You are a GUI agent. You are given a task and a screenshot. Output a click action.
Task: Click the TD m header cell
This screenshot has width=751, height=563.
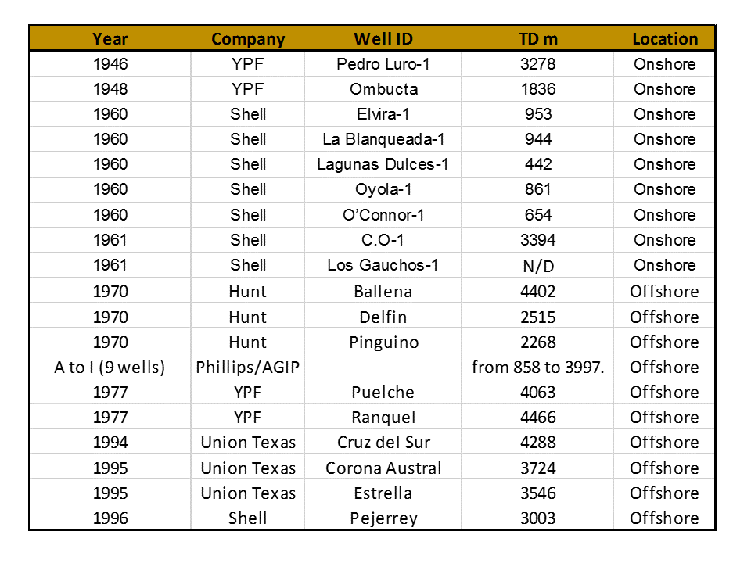(538, 39)
